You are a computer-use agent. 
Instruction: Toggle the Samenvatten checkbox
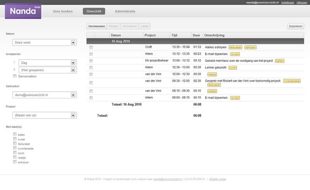pyautogui.click(x=15, y=76)
